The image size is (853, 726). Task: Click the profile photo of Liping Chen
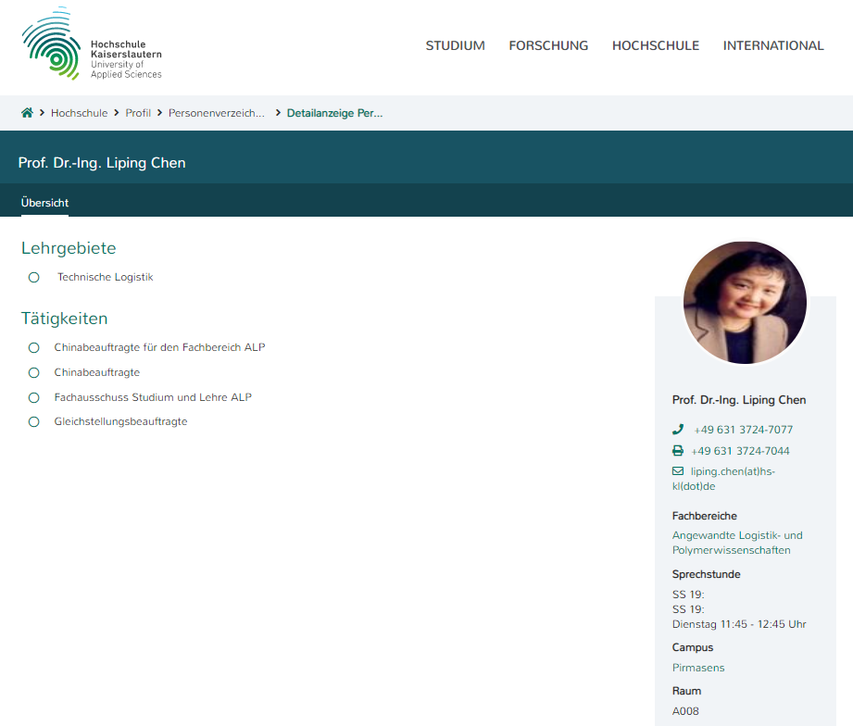745,303
